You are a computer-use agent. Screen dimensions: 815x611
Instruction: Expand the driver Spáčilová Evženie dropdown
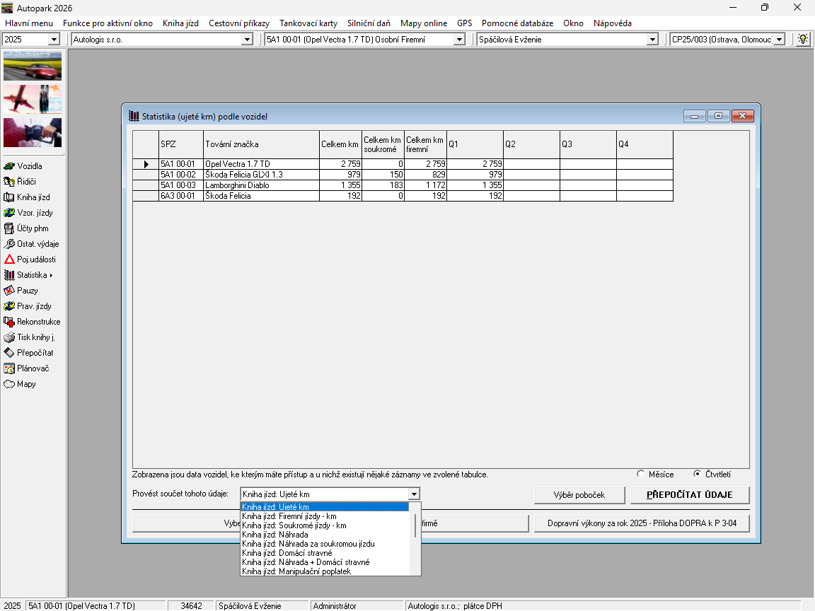pyautogui.click(x=652, y=40)
